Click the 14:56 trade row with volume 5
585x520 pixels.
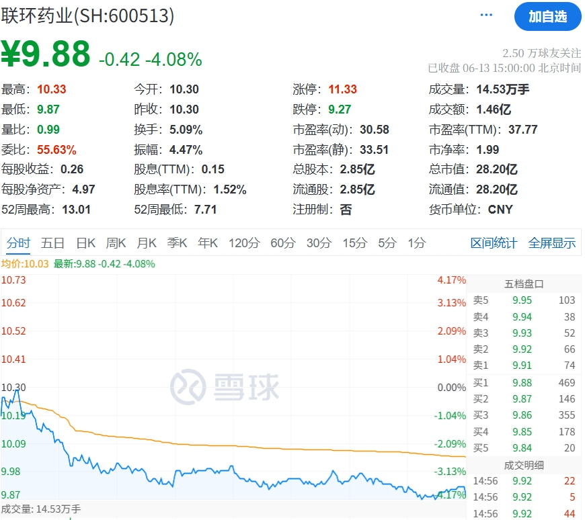pos(524,497)
